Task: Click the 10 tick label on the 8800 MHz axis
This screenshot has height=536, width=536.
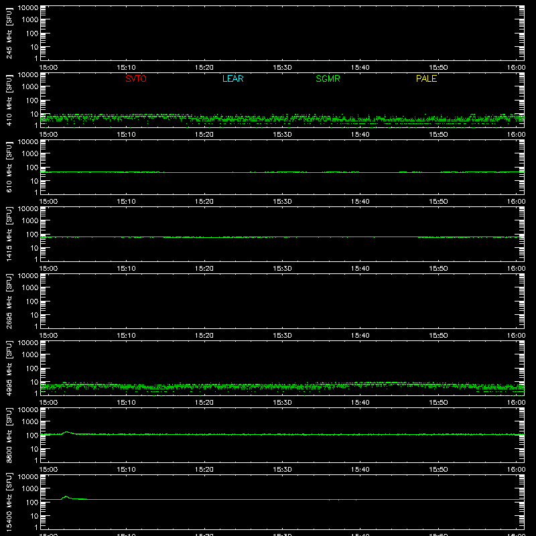Action: (34, 449)
